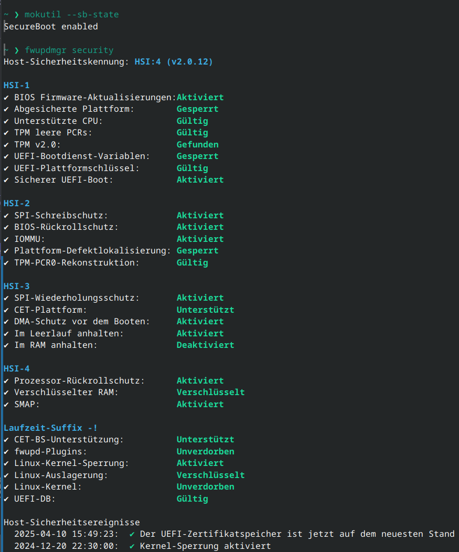Click the Deaktiviert status for Im RAM anhalten
This screenshot has height=552, width=459.
(205, 345)
